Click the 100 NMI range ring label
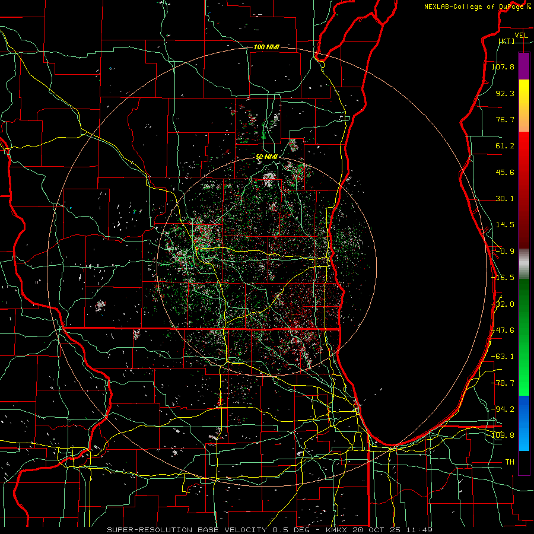Screen dimensions: 534x534 [266, 47]
